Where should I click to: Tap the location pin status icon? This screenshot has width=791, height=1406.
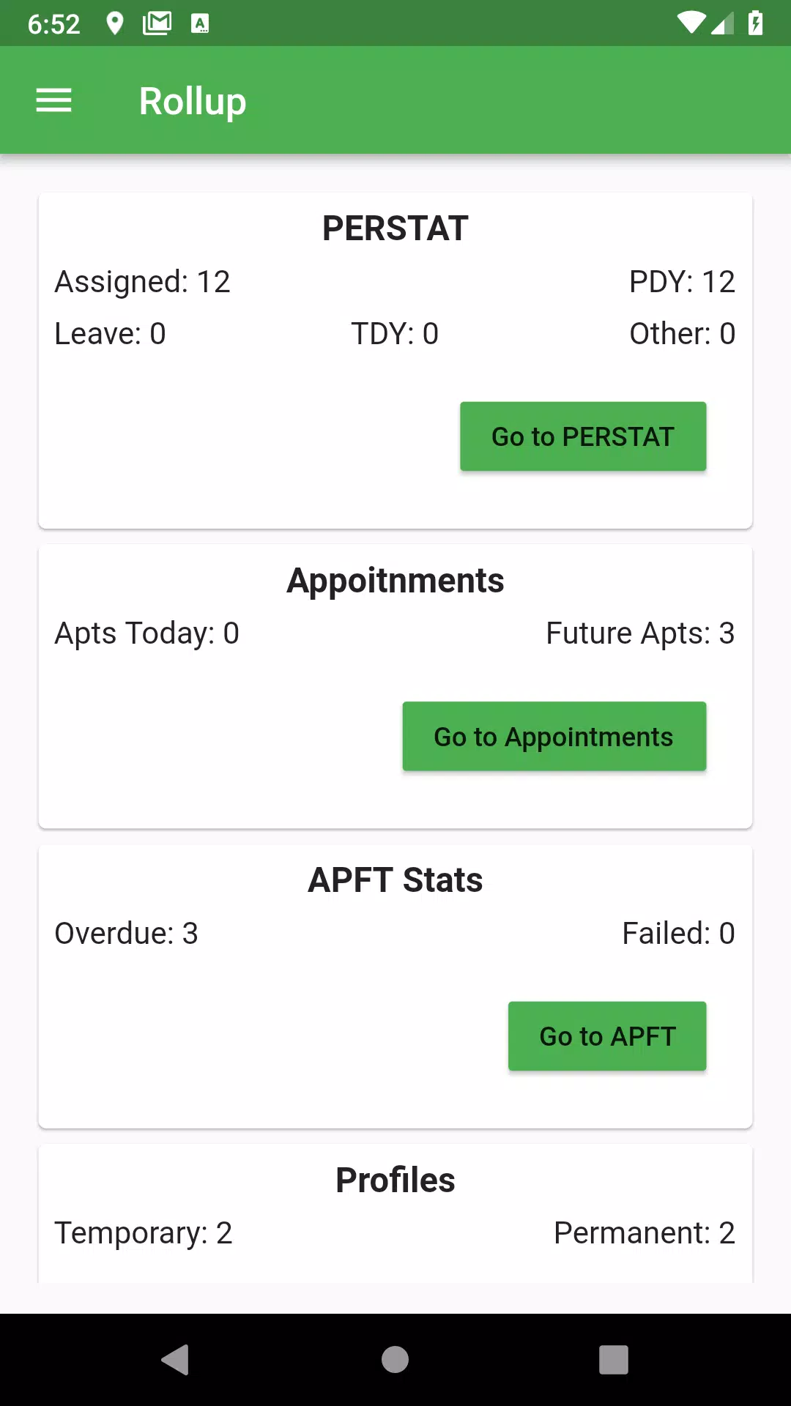click(x=115, y=23)
